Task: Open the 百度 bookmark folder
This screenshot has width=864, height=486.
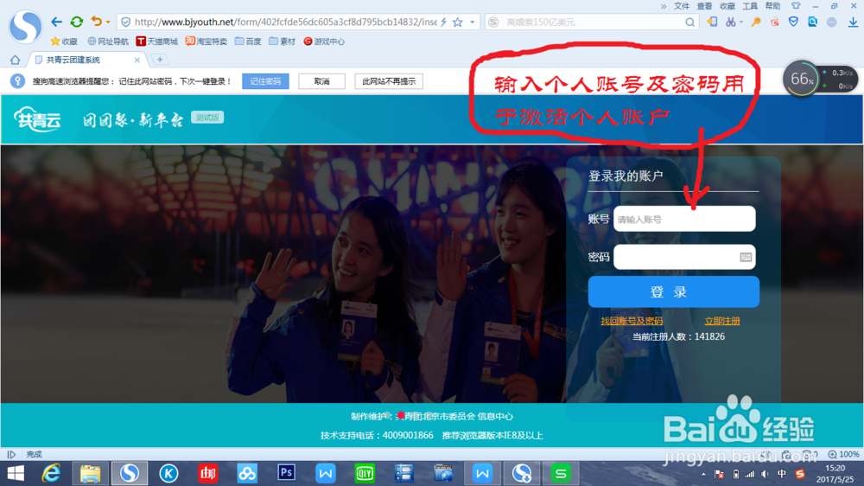Action: click(x=248, y=42)
